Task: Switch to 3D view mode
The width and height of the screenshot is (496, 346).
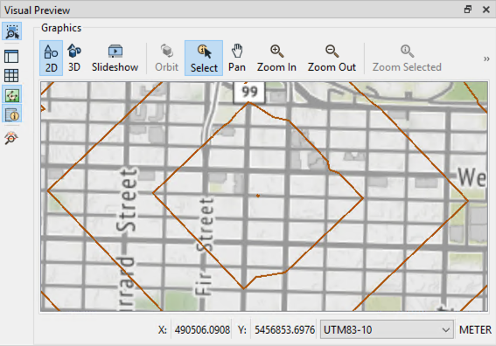Action: tap(74, 59)
